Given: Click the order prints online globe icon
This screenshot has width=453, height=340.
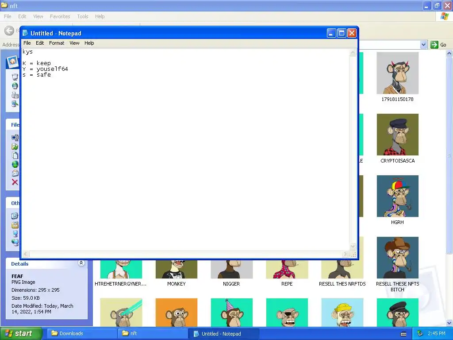Looking at the screenshot, I should pos(15,86).
